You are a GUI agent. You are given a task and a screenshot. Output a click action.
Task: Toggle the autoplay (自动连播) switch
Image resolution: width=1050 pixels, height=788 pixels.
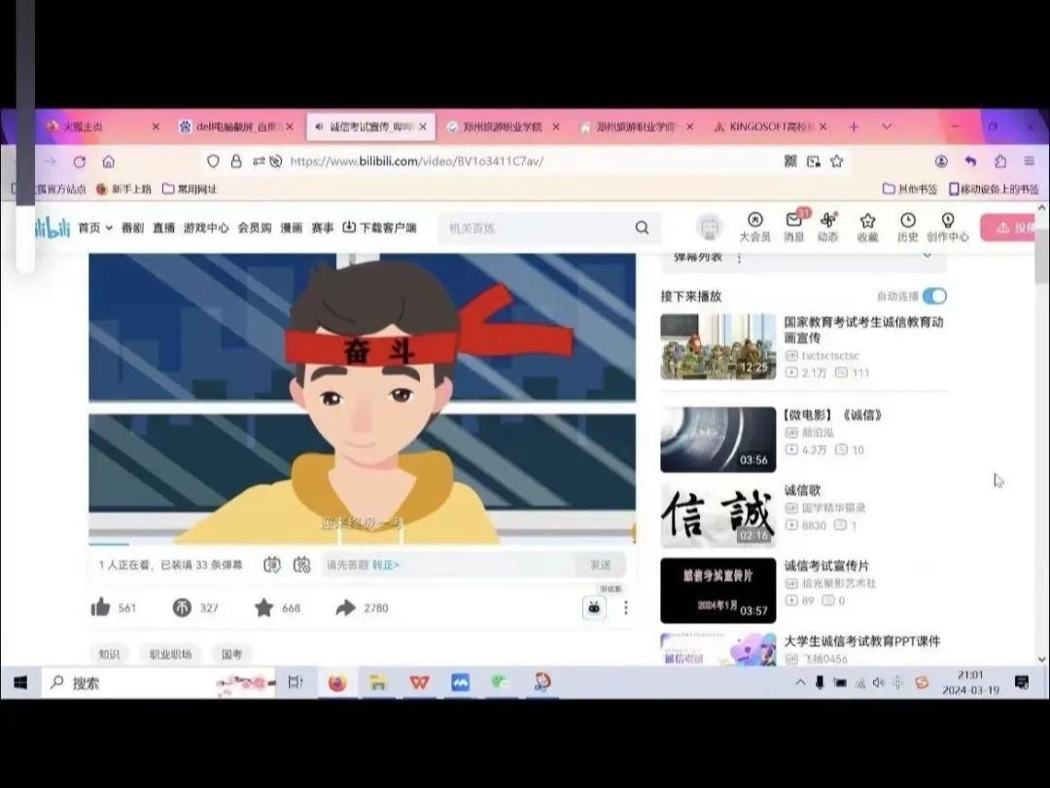pos(933,296)
